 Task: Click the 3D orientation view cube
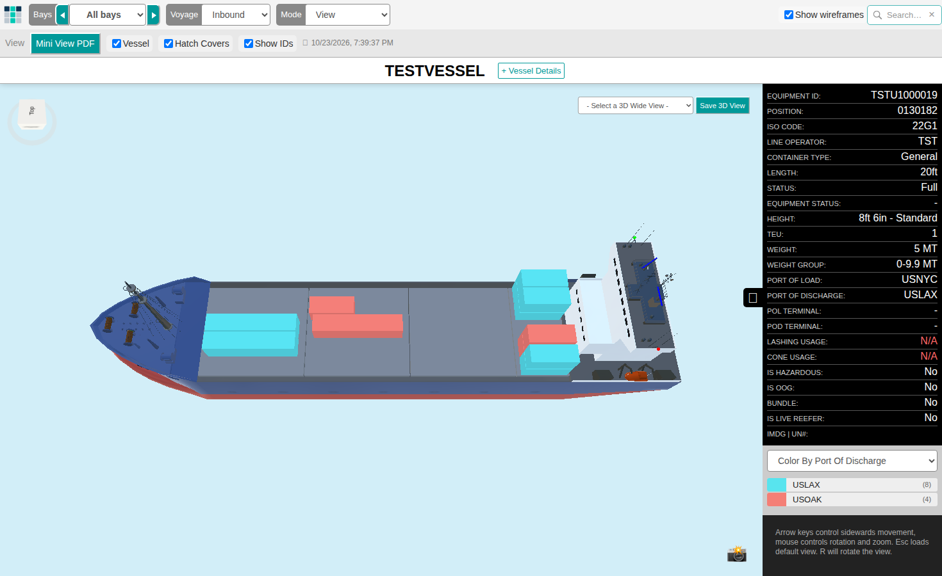(x=32, y=114)
